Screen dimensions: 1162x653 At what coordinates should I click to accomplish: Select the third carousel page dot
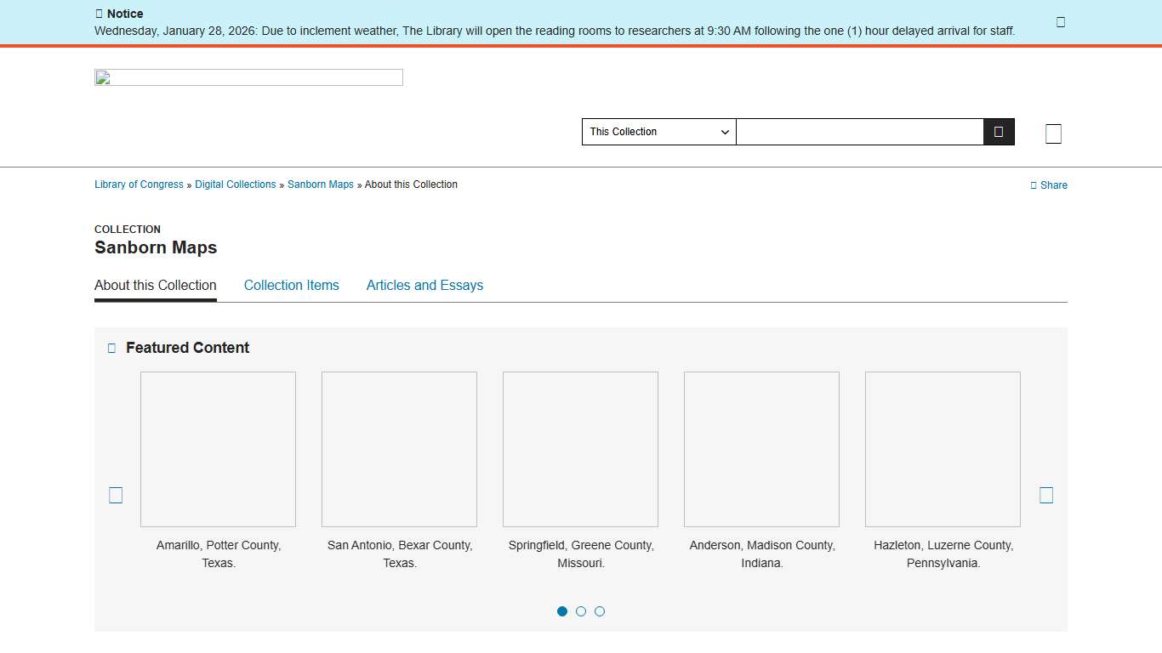tap(600, 611)
